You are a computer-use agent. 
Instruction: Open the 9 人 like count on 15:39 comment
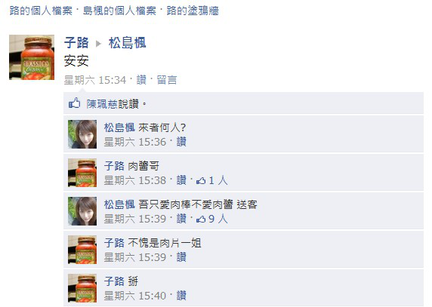point(211,219)
